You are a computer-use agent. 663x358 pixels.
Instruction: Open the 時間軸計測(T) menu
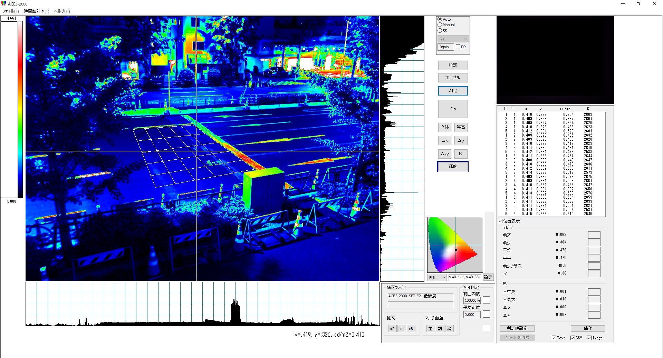click(37, 11)
